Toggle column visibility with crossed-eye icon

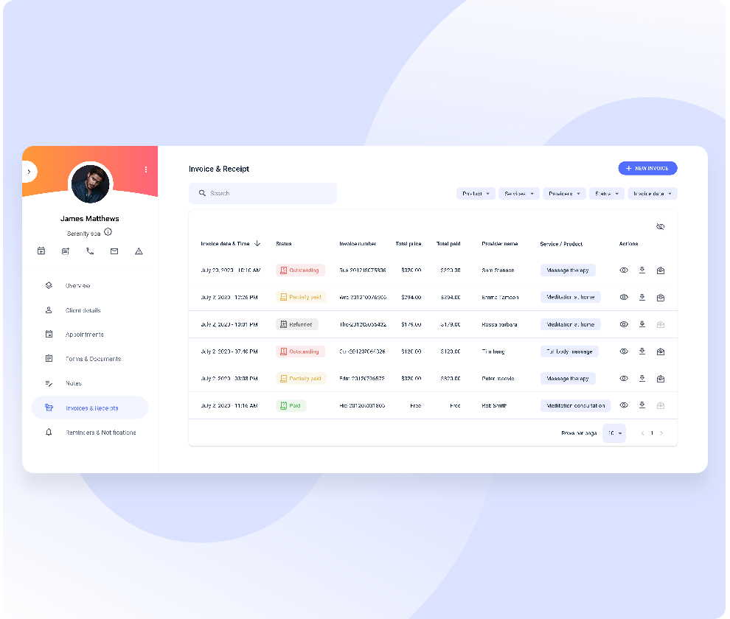coord(660,227)
